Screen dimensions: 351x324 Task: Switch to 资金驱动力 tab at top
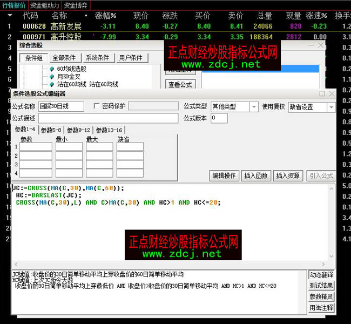click(44, 5)
